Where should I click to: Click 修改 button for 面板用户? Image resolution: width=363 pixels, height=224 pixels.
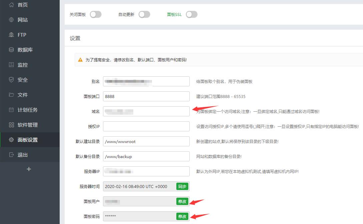(182, 202)
